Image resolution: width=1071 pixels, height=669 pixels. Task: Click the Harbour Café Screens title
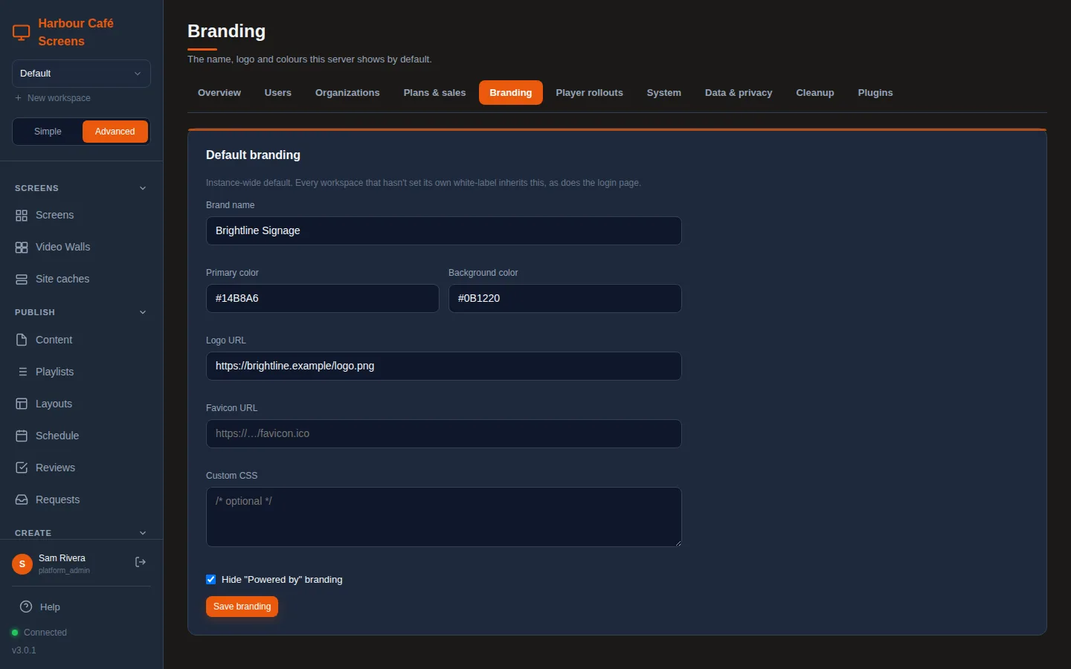coord(76,33)
